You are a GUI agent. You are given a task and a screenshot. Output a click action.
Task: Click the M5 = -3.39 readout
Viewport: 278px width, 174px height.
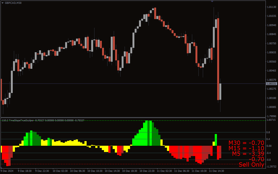pos(248,154)
